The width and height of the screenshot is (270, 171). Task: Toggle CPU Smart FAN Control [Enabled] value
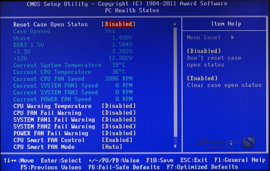[117, 140]
